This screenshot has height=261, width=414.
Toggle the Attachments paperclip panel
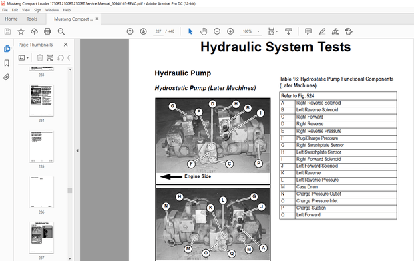(7, 77)
